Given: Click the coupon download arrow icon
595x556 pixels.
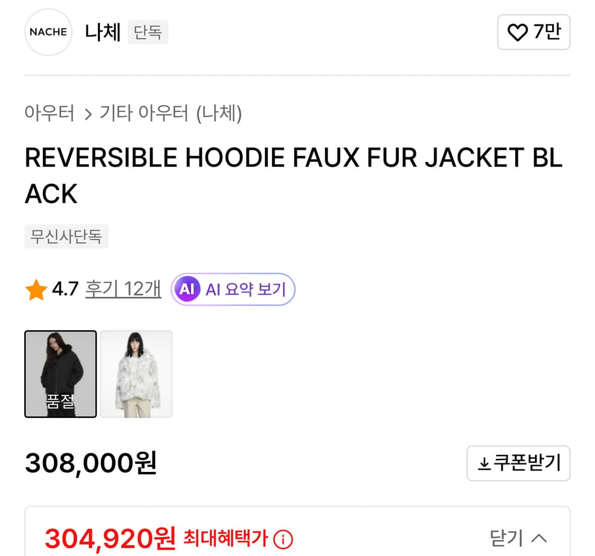Looking at the screenshot, I should (484, 464).
